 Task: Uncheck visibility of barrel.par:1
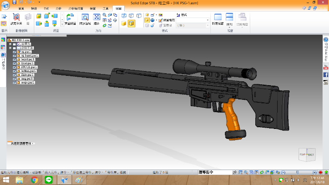(14, 60)
